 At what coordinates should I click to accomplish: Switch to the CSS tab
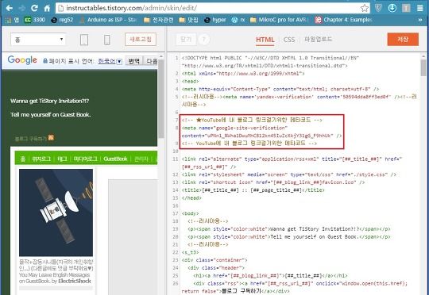(289, 40)
